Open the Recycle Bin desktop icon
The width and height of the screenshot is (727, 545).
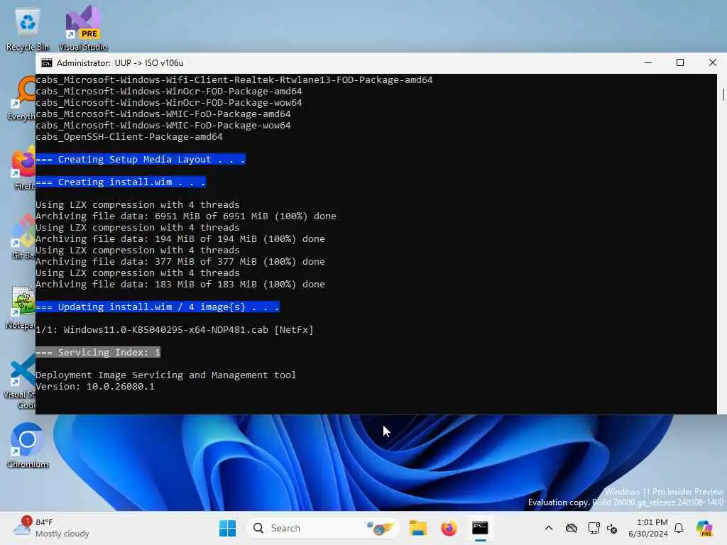pos(28,28)
